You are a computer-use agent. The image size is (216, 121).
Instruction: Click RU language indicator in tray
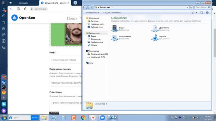(x=172, y=117)
